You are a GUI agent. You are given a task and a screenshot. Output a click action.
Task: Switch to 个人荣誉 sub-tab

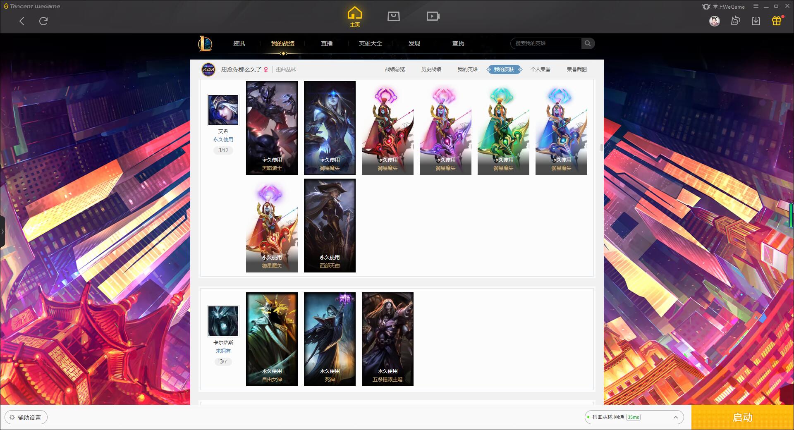click(540, 69)
